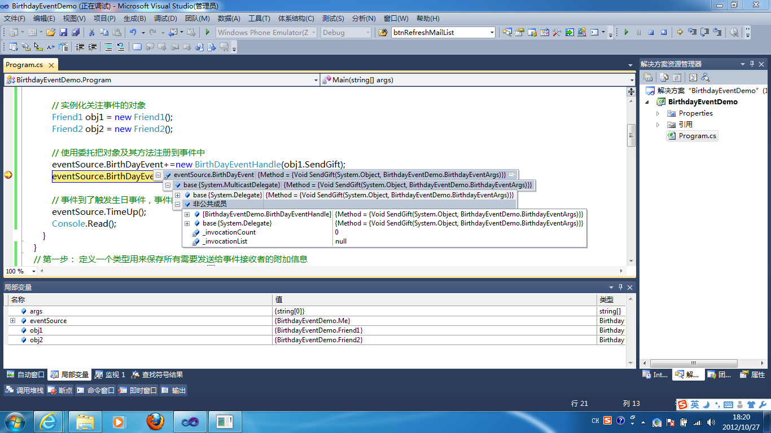Toggle auto-hide pin on Solution Explorer
The width and height of the screenshot is (771, 433).
[x=752, y=64]
